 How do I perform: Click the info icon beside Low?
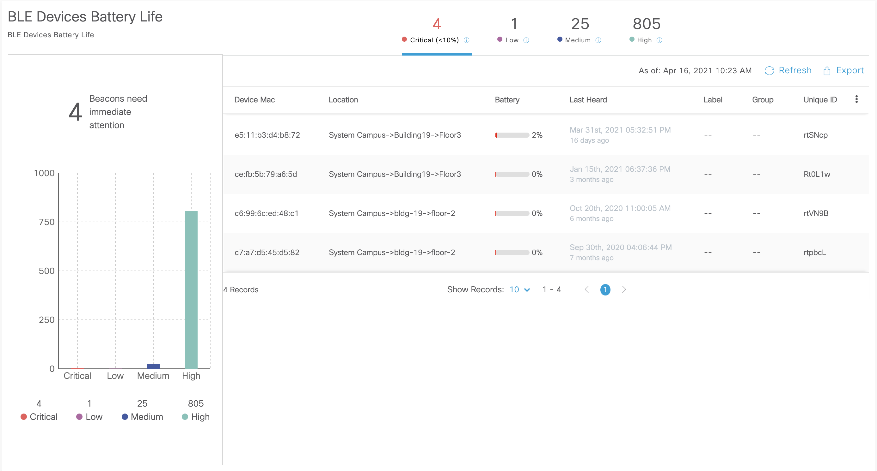526,40
